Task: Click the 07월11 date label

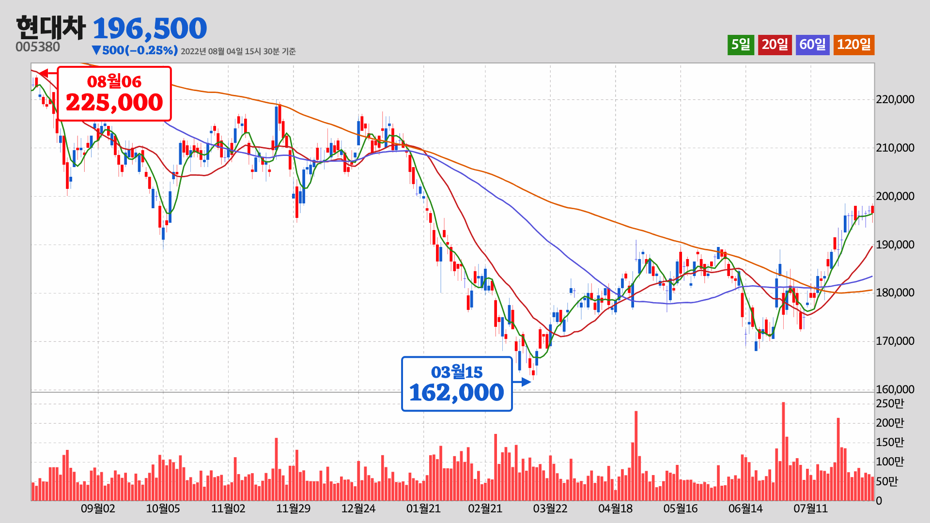Action: [x=810, y=508]
